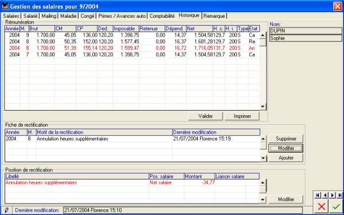Switch to the Salarié tab

[30, 16]
